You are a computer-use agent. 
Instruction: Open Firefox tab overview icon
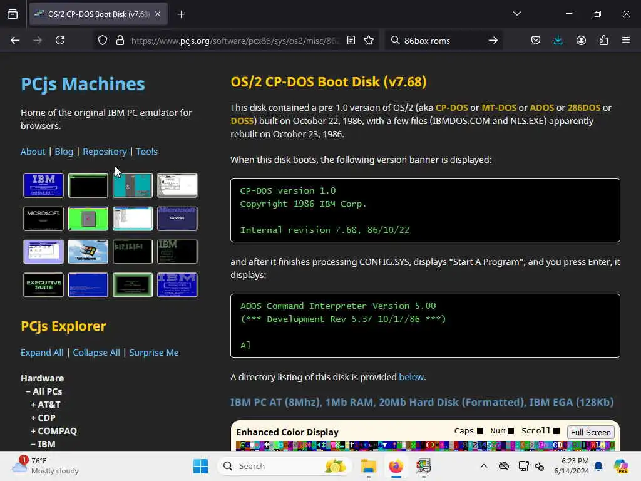point(13,14)
